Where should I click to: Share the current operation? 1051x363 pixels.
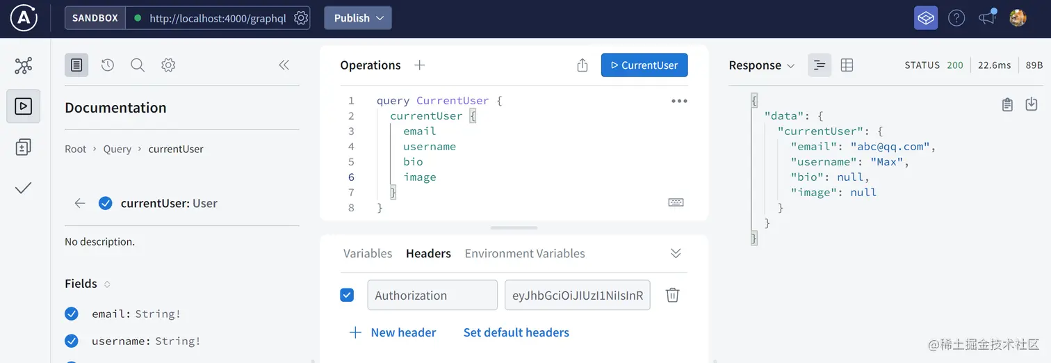point(582,65)
